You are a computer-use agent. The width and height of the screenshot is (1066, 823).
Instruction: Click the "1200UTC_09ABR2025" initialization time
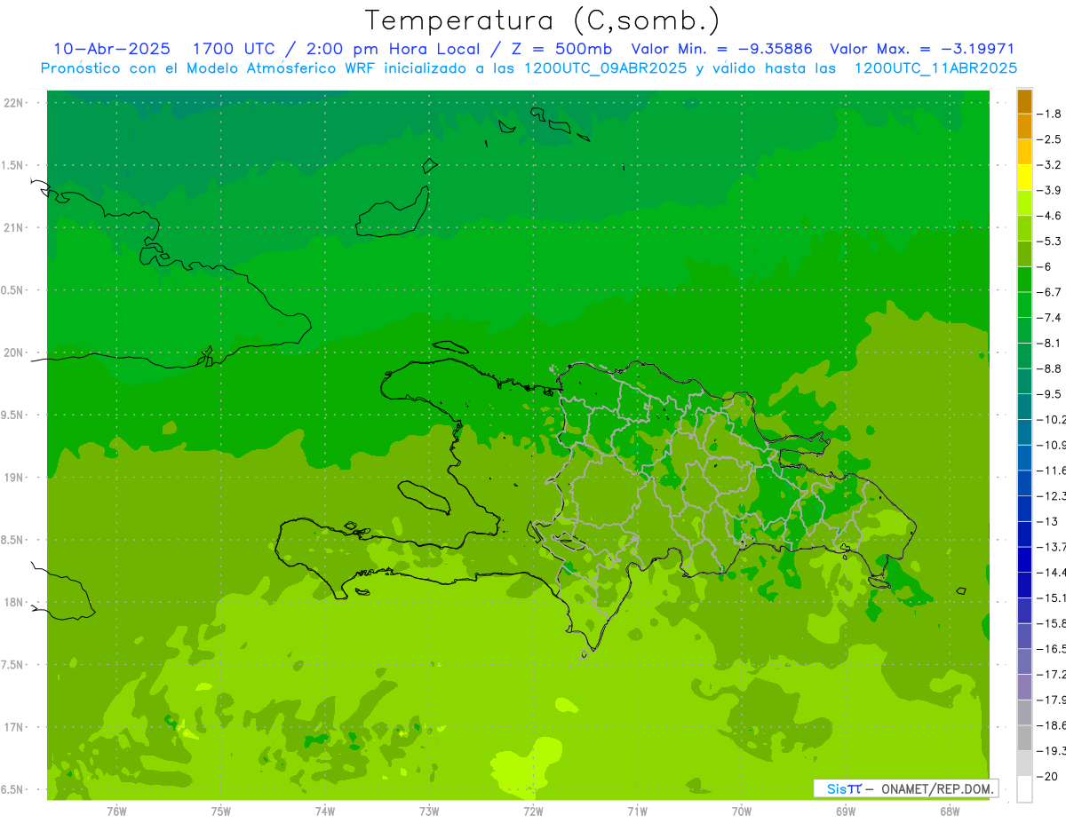coord(605,68)
